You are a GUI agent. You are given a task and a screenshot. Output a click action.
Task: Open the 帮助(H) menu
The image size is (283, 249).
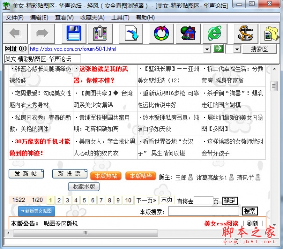[145, 18]
